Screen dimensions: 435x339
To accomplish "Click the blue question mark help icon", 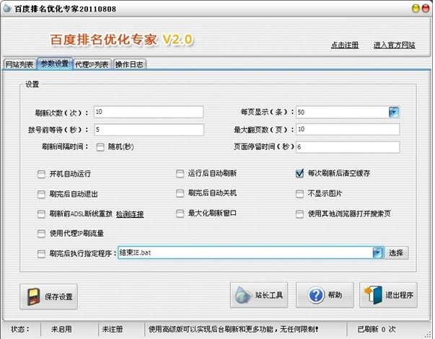I will tap(316, 295).
